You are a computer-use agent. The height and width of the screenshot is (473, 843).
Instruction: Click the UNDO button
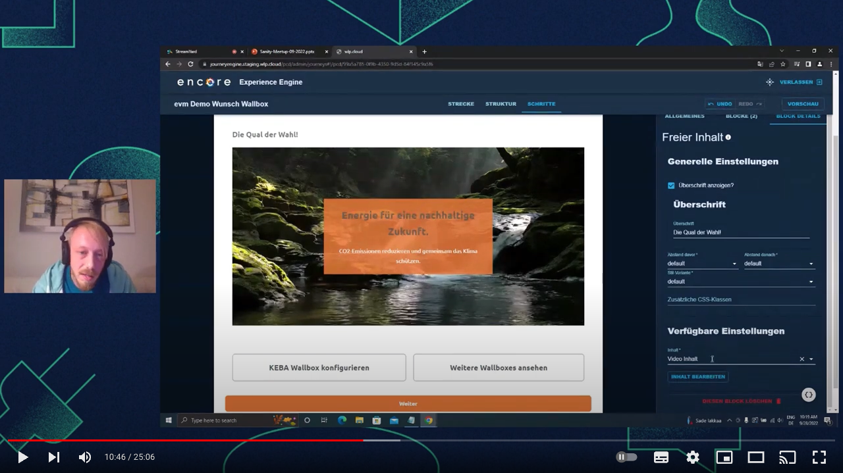tap(720, 104)
